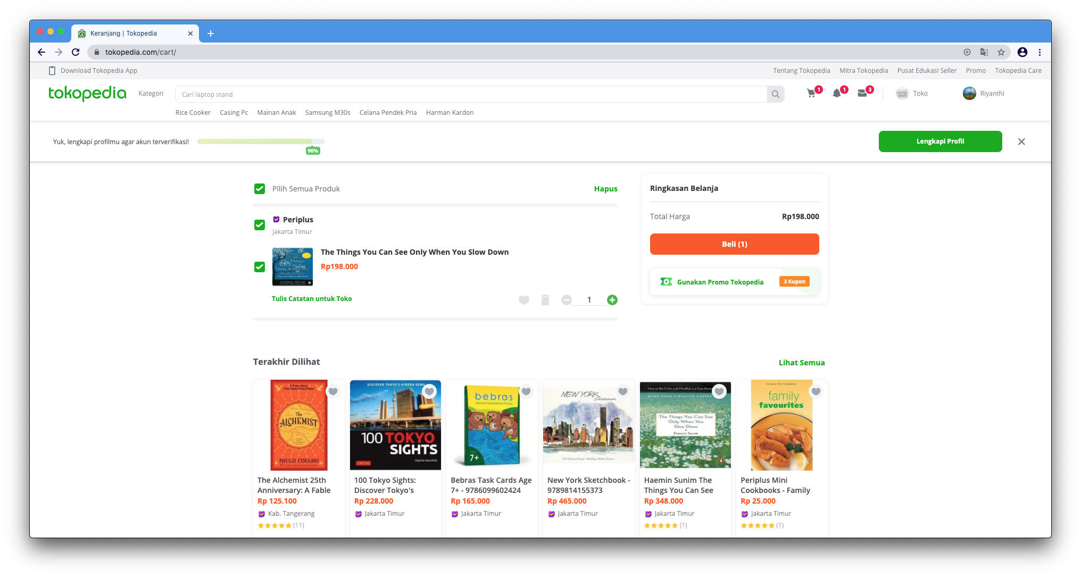Click the quantity input field

(x=589, y=300)
